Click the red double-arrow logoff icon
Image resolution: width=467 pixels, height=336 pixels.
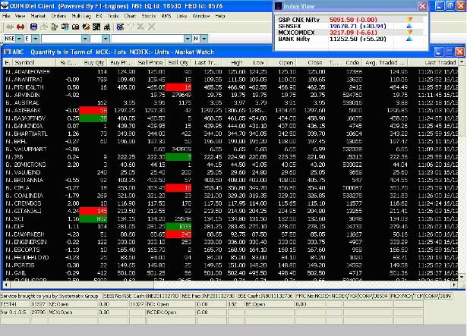(21, 27)
